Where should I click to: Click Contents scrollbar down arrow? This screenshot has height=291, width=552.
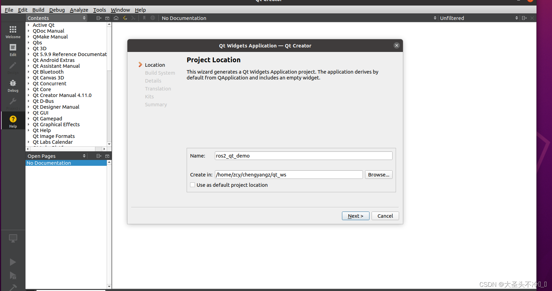[x=109, y=144]
